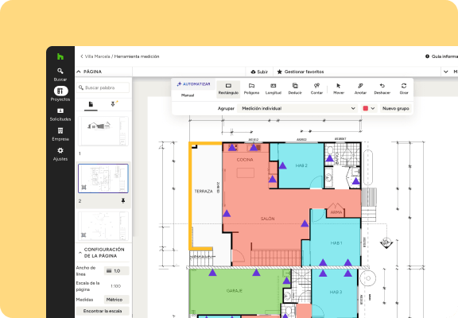Image resolution: width=458 pixels, height=318 pixels.
Task: Toggle the pin on page 2
Action: pyautogui.click(x=123, y=200)
